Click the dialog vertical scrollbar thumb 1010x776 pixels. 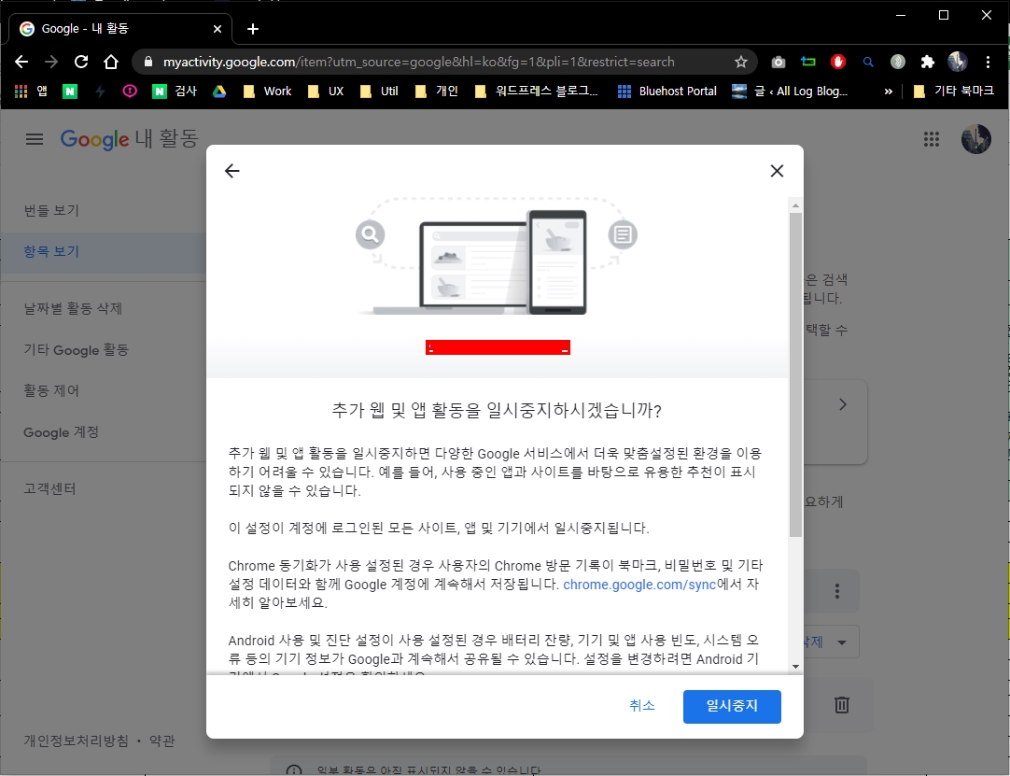point(795,375)
